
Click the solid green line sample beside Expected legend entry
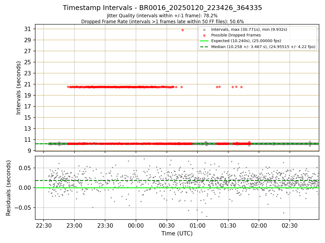[204, 41]
